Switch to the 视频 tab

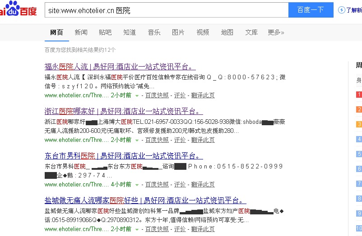[x=203, y=32]
